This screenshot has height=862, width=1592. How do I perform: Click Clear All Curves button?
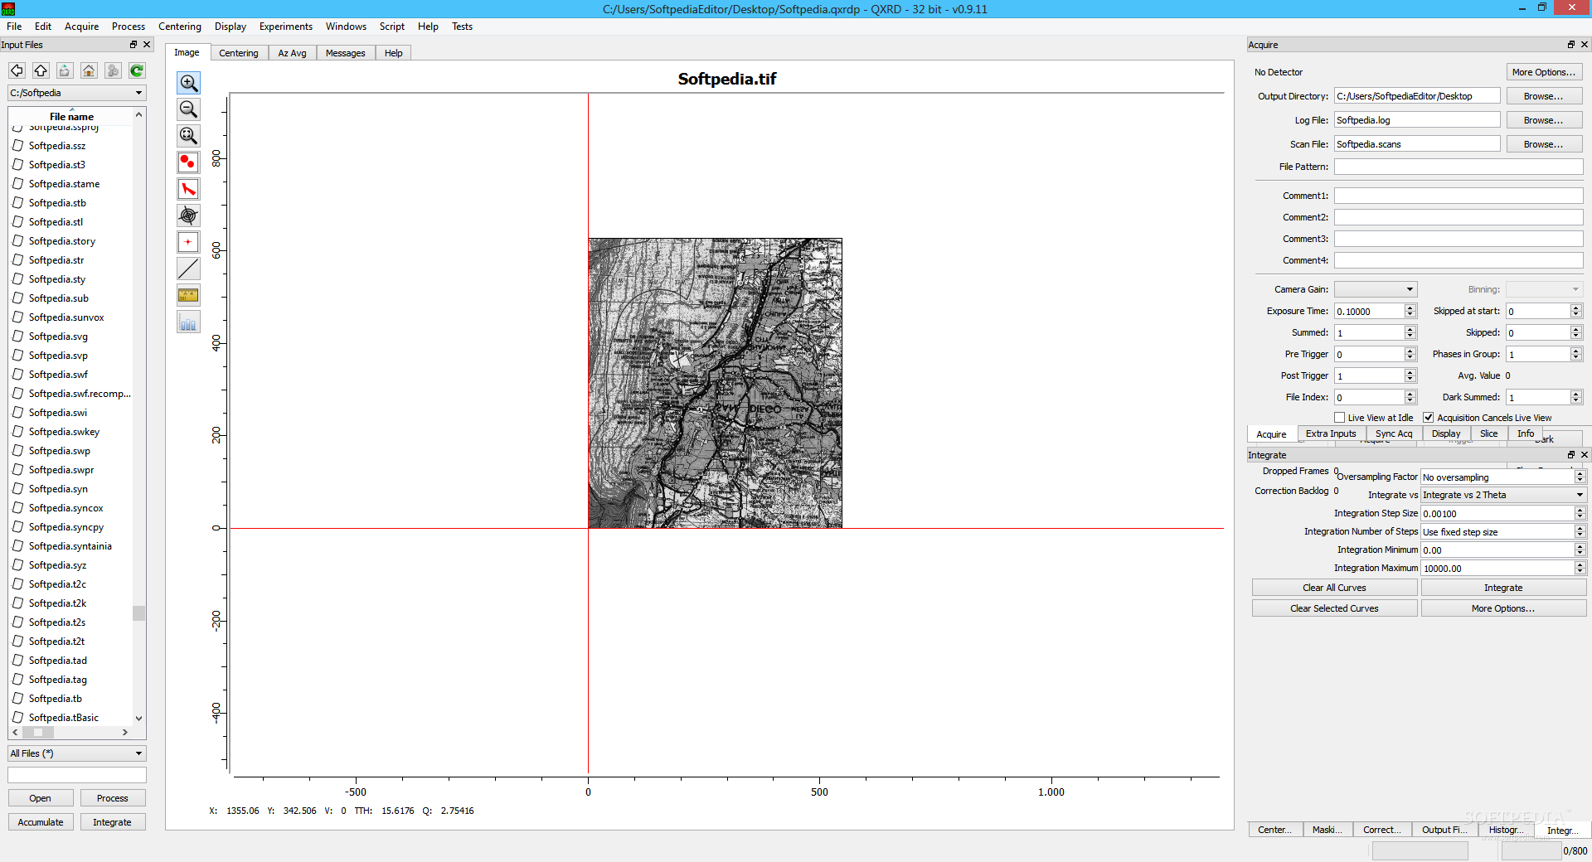[x=1334, y=588]
